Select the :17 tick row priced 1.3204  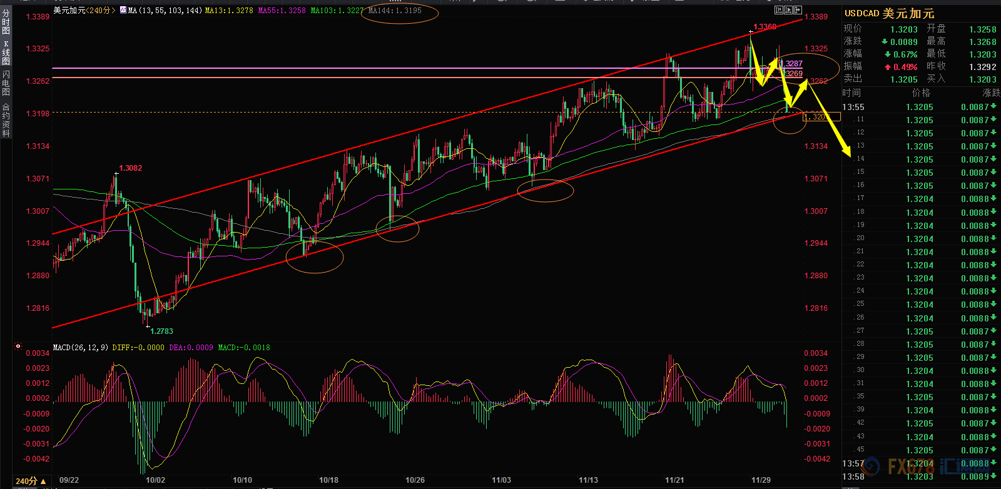921,199
